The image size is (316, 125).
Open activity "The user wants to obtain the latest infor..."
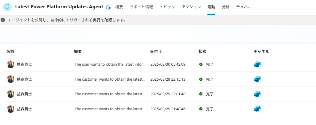click(110, 64)
